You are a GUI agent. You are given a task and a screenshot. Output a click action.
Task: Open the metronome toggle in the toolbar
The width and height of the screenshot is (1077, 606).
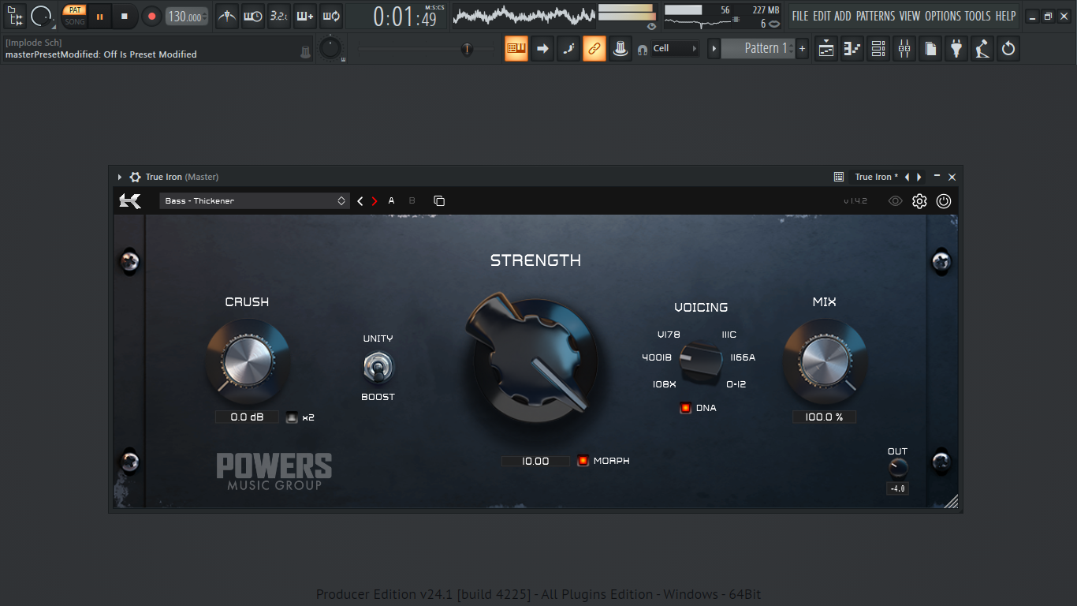227,16
